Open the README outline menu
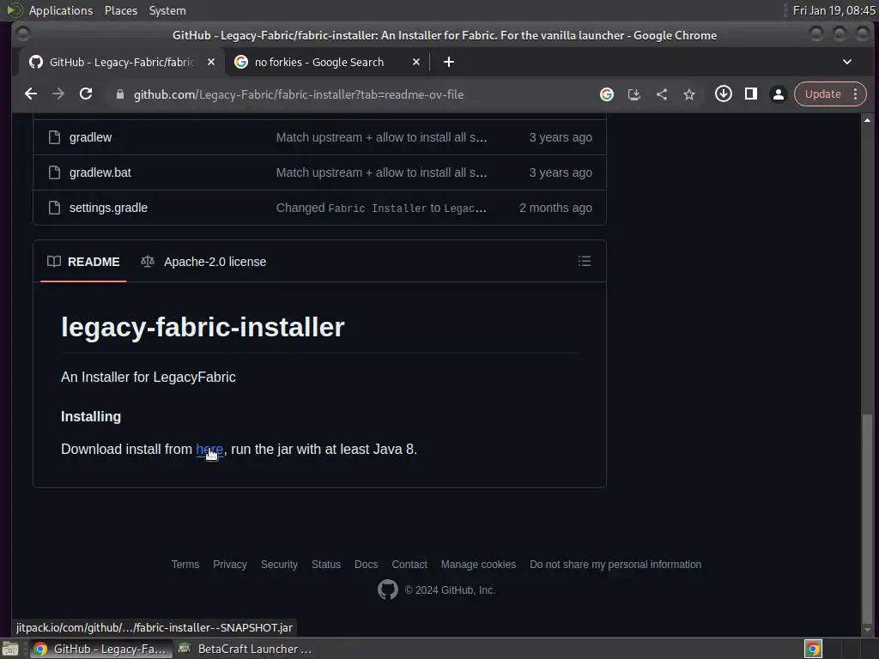Screen dimensions: 879x659 584,261
